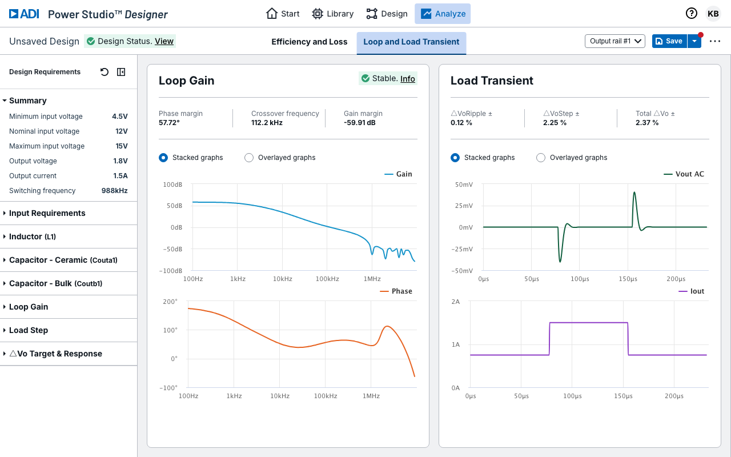Click the Total △Vo 2.37 % value
The image size is (731, 457).
pyautogui.click(x=647, y=123)
